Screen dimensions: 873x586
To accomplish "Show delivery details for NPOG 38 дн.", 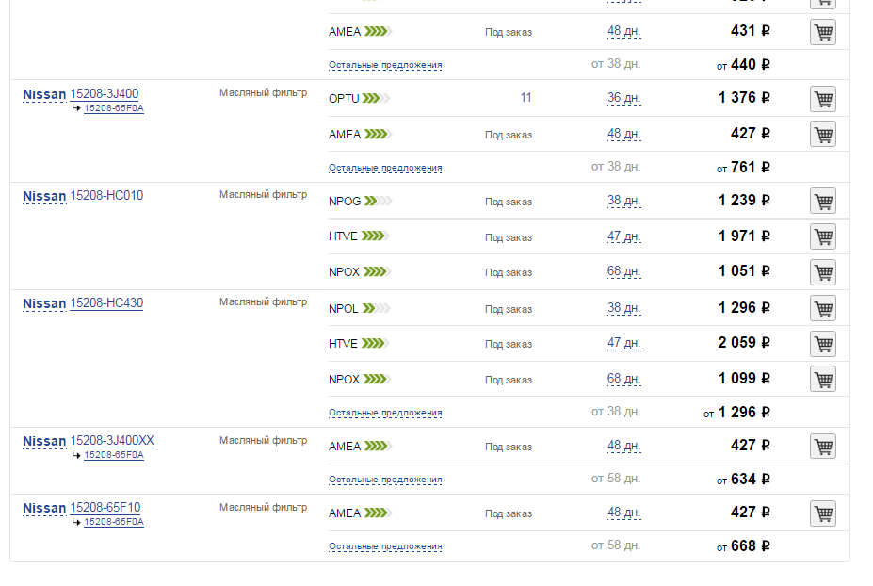I will point(623,201).
